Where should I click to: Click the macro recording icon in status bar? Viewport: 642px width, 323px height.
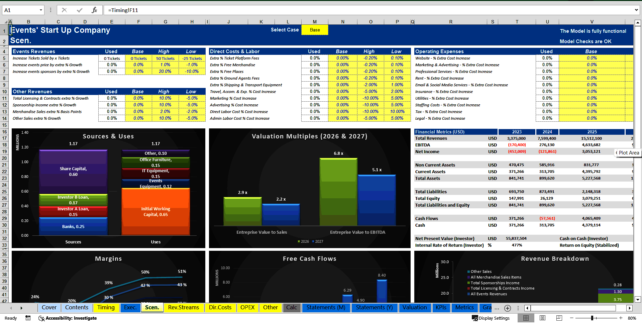28,318
